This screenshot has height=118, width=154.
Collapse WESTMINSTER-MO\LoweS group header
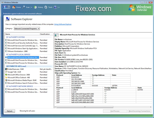pos(16,66)
